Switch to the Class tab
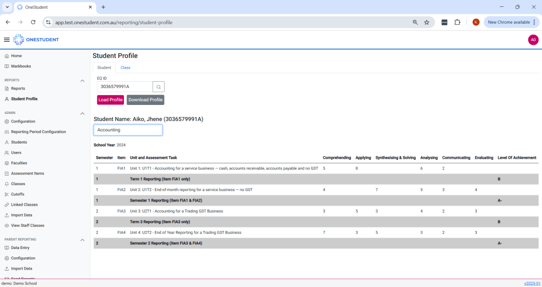Screen dimensions: 542x287 point(125,68)
